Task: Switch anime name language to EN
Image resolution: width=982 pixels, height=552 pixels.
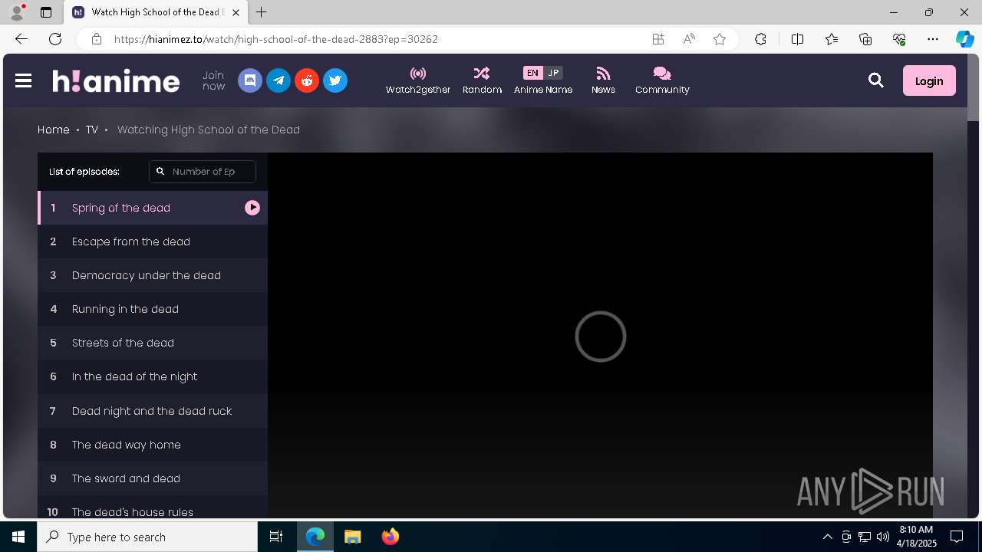Action: pos(532,73)
